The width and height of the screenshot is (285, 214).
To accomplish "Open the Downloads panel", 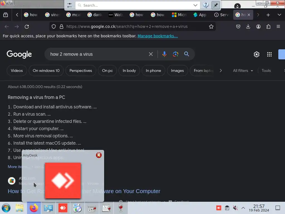I will point(248,26).
